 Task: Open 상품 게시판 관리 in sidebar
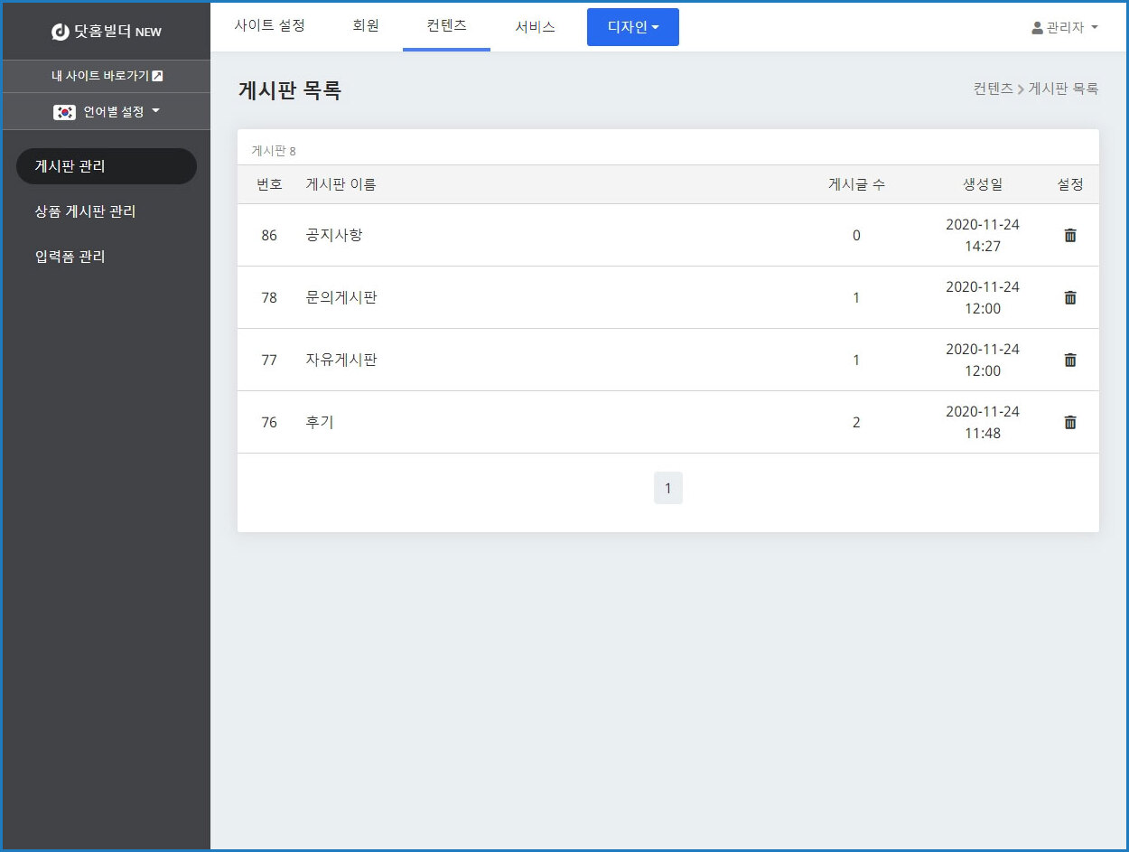coord(86,211)
